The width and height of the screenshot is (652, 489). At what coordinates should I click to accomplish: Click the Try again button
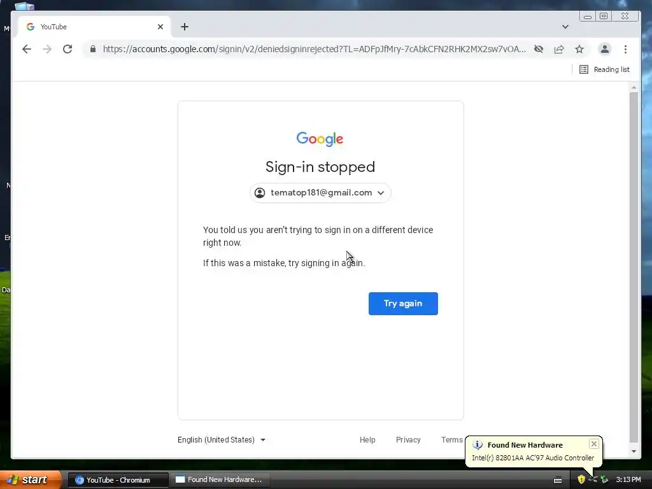click(x=403, y=304)
